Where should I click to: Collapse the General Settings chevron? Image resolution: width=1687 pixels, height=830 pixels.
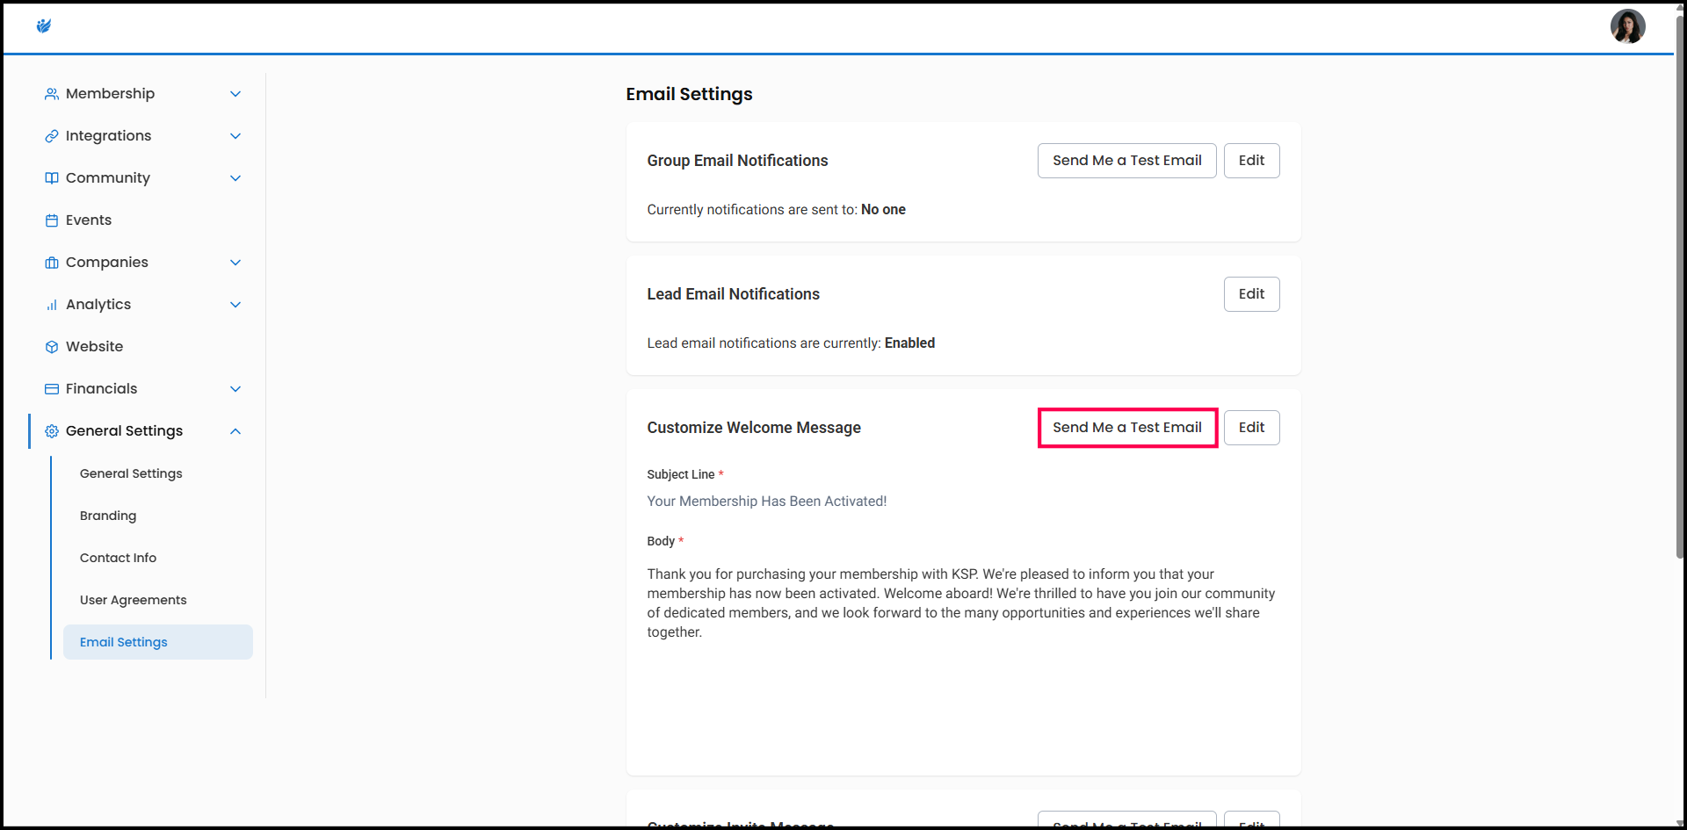[x=235, y=431]
